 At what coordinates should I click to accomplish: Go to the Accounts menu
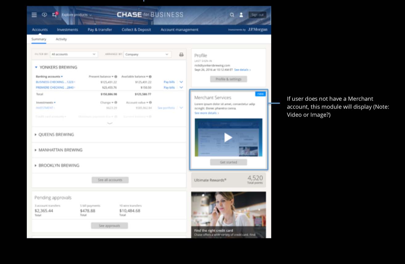tap(40, 30)
